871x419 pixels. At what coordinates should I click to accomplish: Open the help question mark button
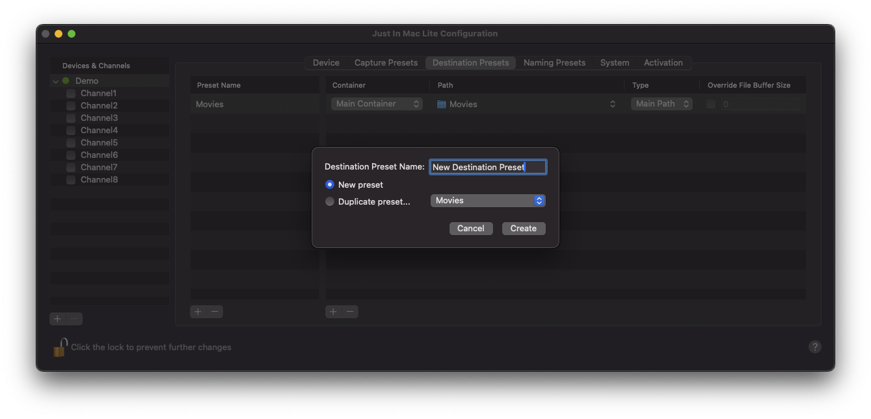pyautogui.click(x=814, y=347)
